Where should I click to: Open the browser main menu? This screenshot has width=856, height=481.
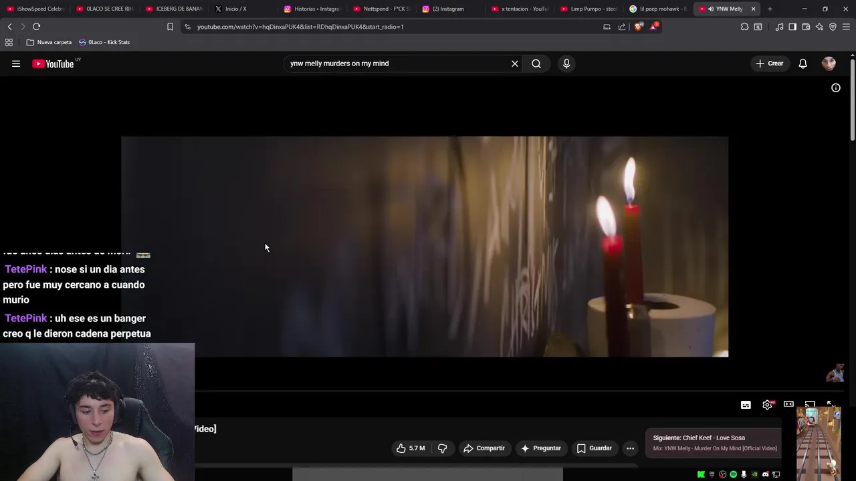846,27
